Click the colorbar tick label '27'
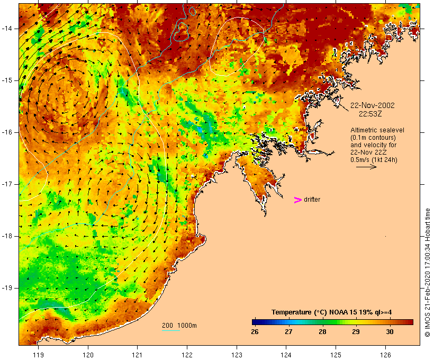Screen dimensions: 434x360 [x=288, y=331]
